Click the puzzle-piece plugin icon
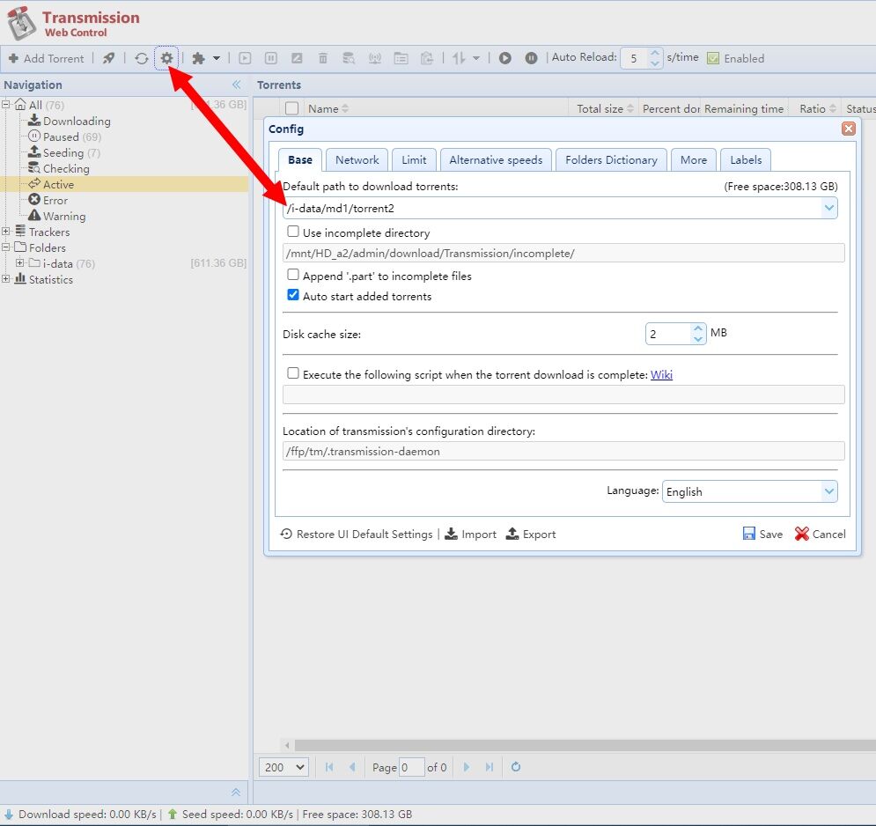The height and width of the screenshot is (826, 876). [x=198, y=58]
